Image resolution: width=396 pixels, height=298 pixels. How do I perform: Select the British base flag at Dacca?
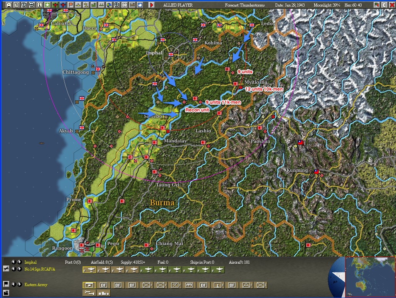coord(106,25)
